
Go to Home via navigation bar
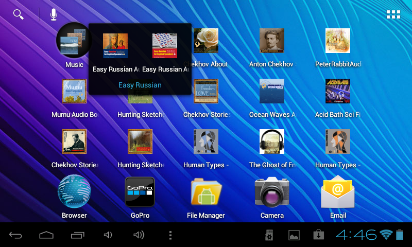click(x=46, y=235)
